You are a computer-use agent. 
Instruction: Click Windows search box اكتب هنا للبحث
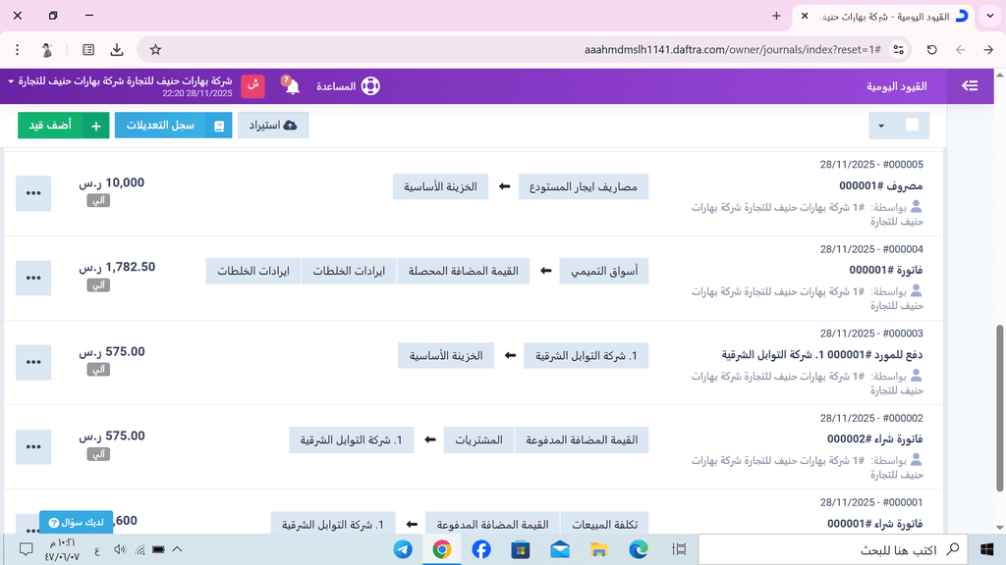coord(833,549)
